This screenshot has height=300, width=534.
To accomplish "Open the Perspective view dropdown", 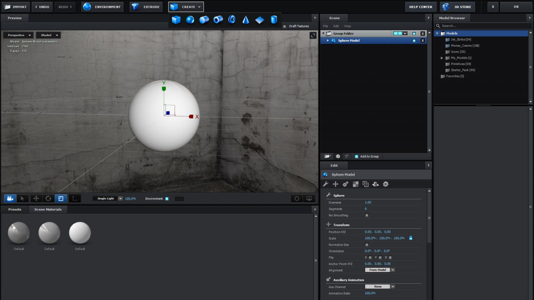I will click(x=19, y=35).
